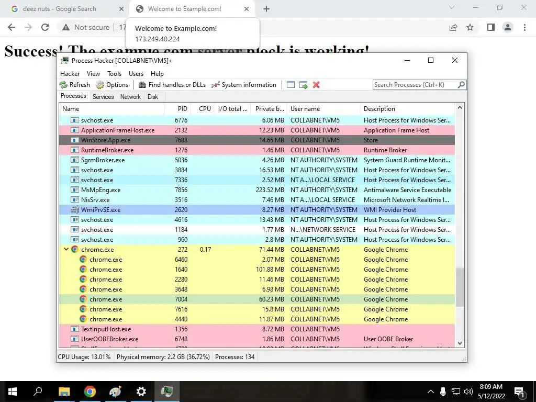Screen dimensions: 536x402
Task: Click the scrollbar down arrow
Action: coord(460,343)
